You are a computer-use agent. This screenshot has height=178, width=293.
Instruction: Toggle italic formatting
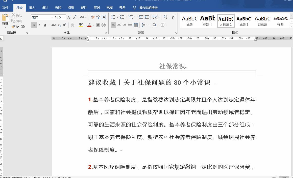[x=39, y=25]
